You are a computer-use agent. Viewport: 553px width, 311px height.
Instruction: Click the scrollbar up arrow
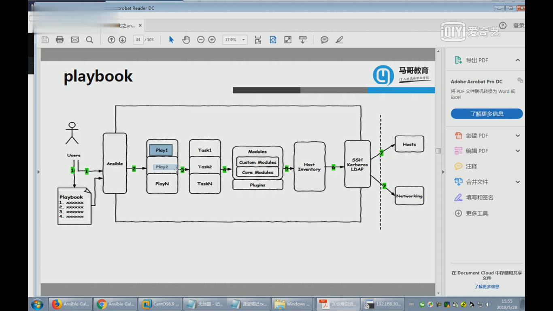pos(438,51)
